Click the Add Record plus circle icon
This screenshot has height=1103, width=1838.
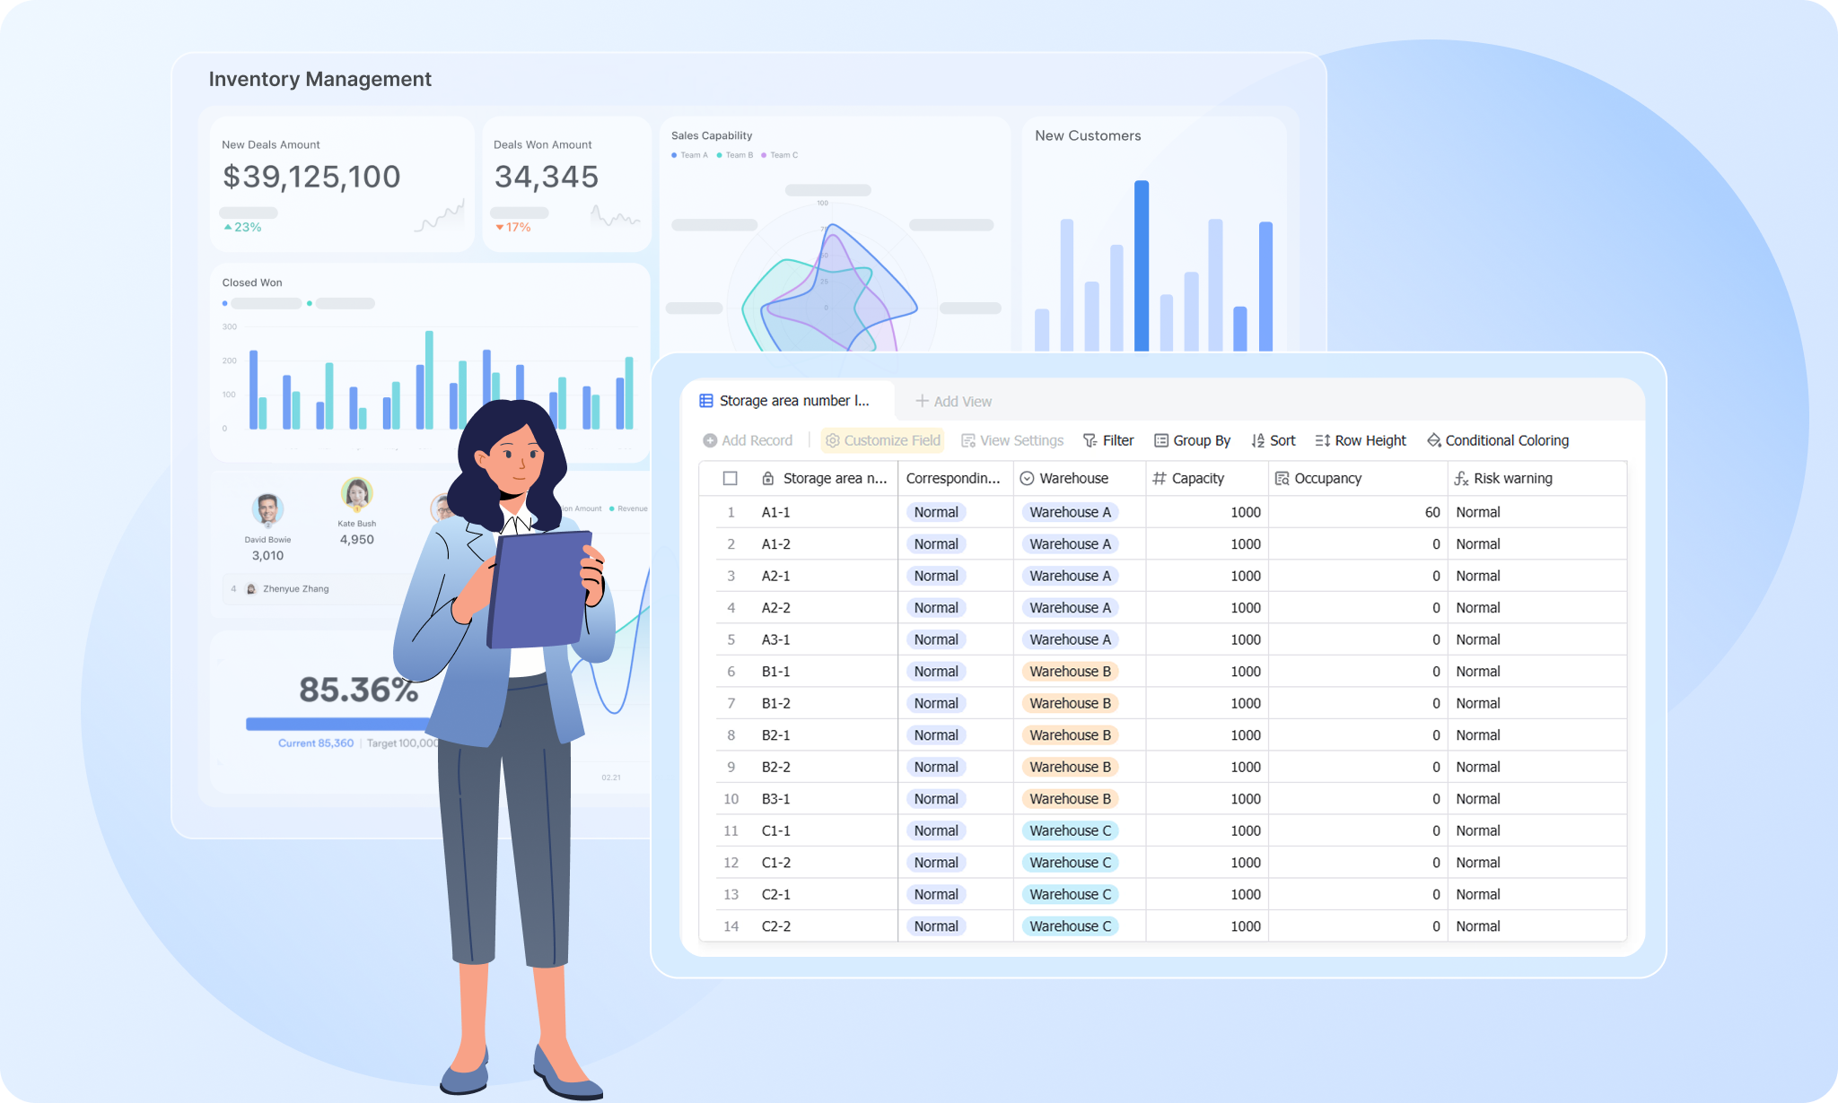[710, 440]
